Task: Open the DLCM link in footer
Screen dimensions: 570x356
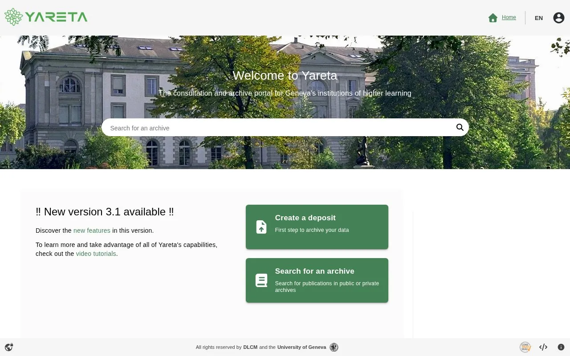Action: pyautogui.click(x=250, y=347)
